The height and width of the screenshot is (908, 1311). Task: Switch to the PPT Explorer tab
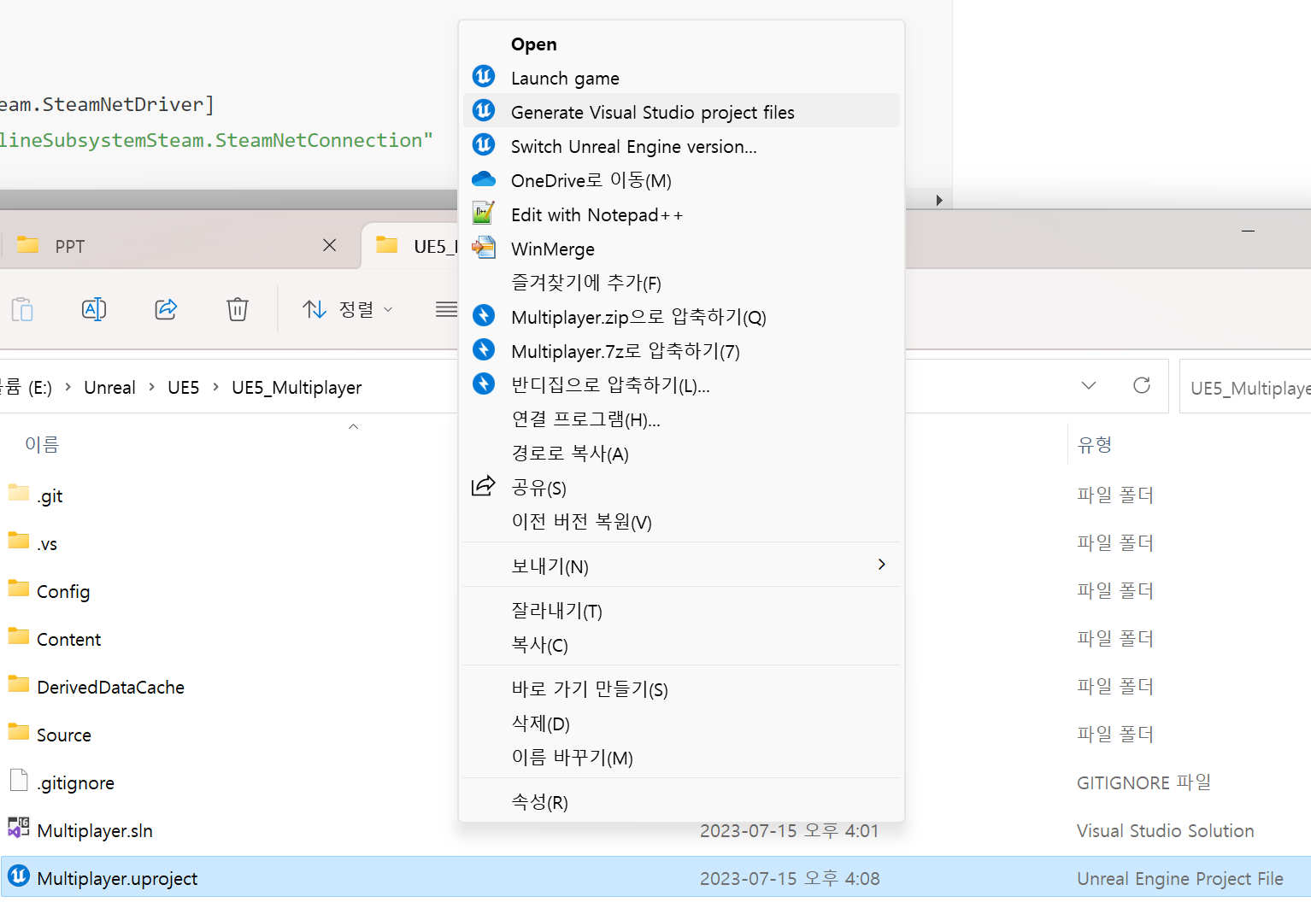(x=177, y=246)
